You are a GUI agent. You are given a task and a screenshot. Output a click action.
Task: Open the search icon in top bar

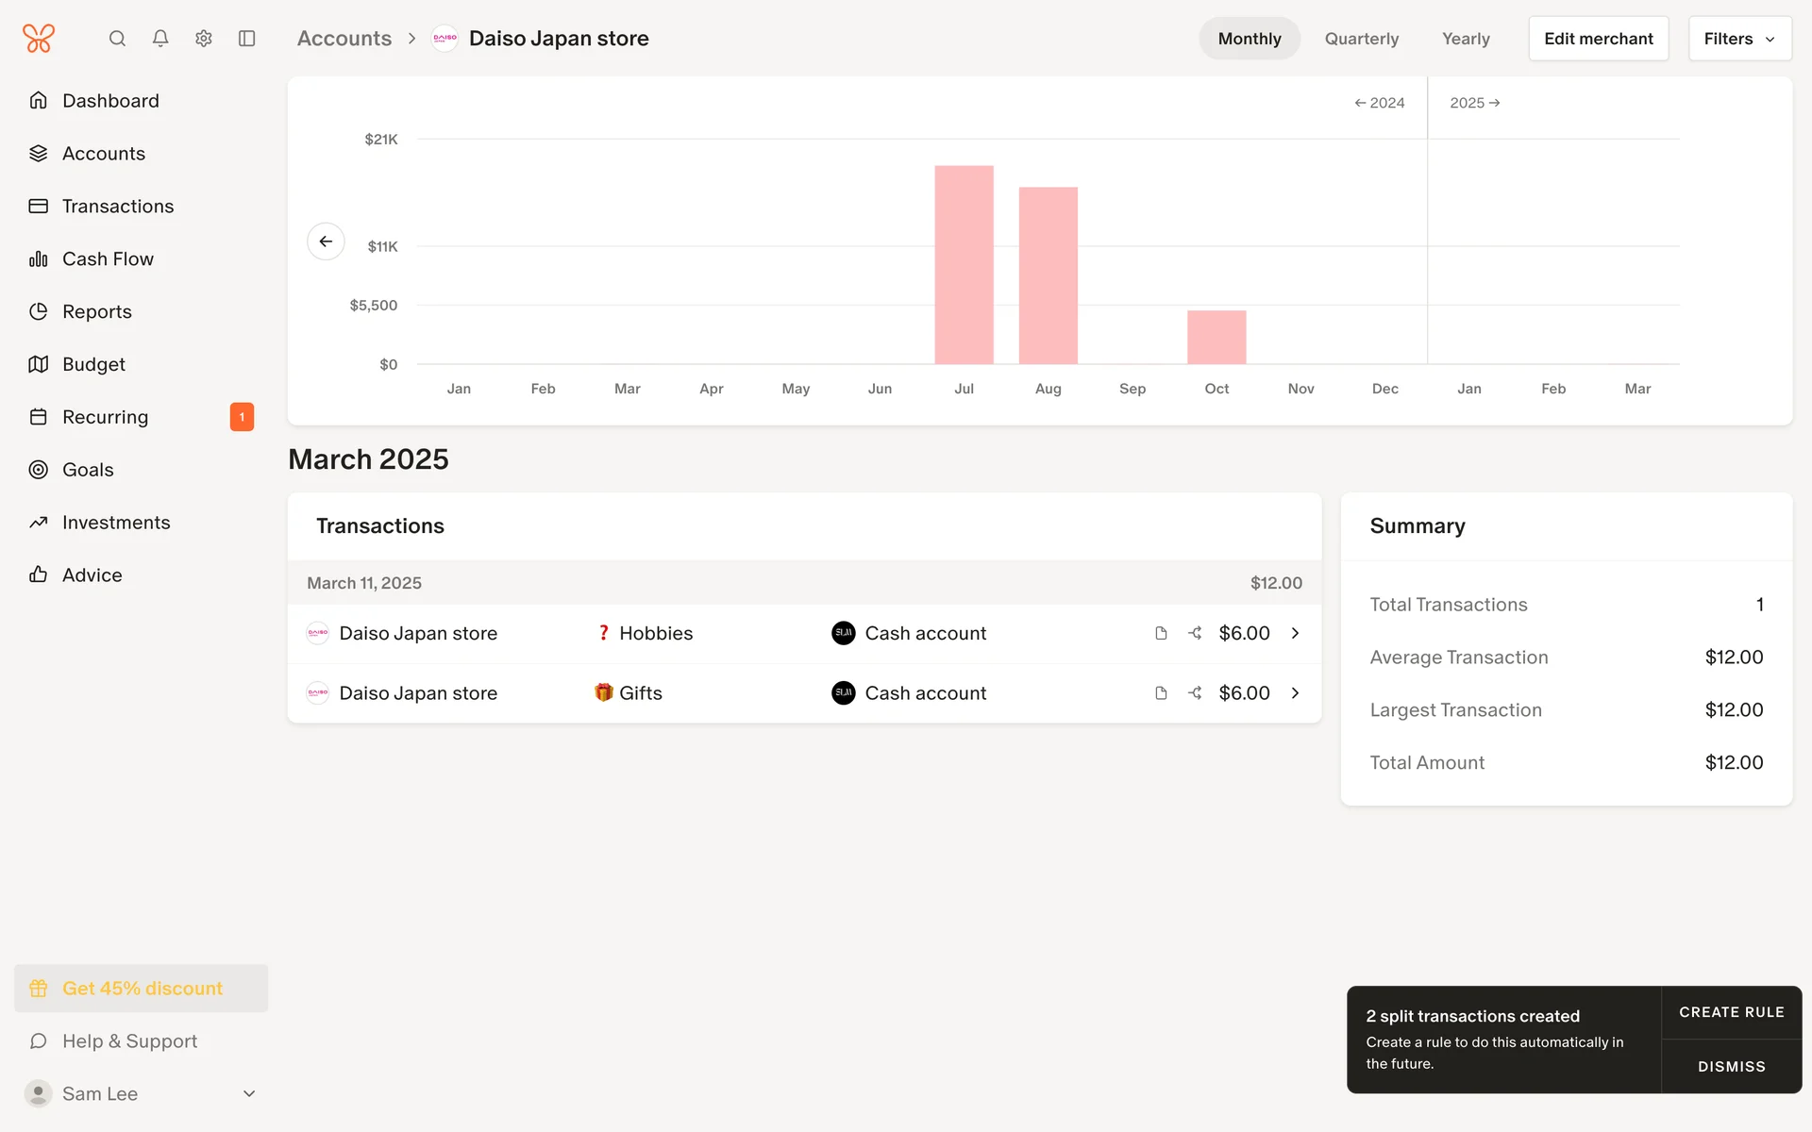tap(117, 39)
